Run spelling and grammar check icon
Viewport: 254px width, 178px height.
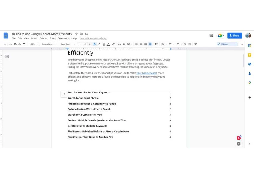coord(20,44)
